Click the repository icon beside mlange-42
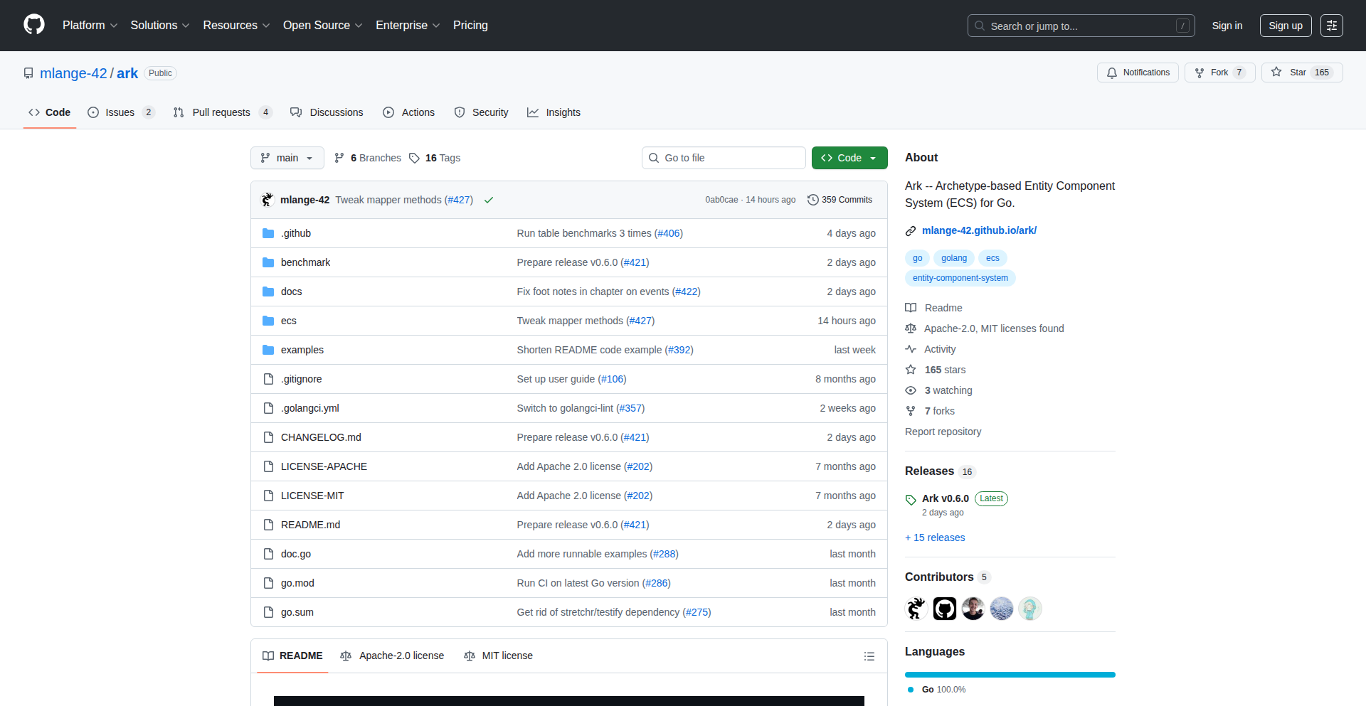This screenshot has height=706, width=1366. 28,73
